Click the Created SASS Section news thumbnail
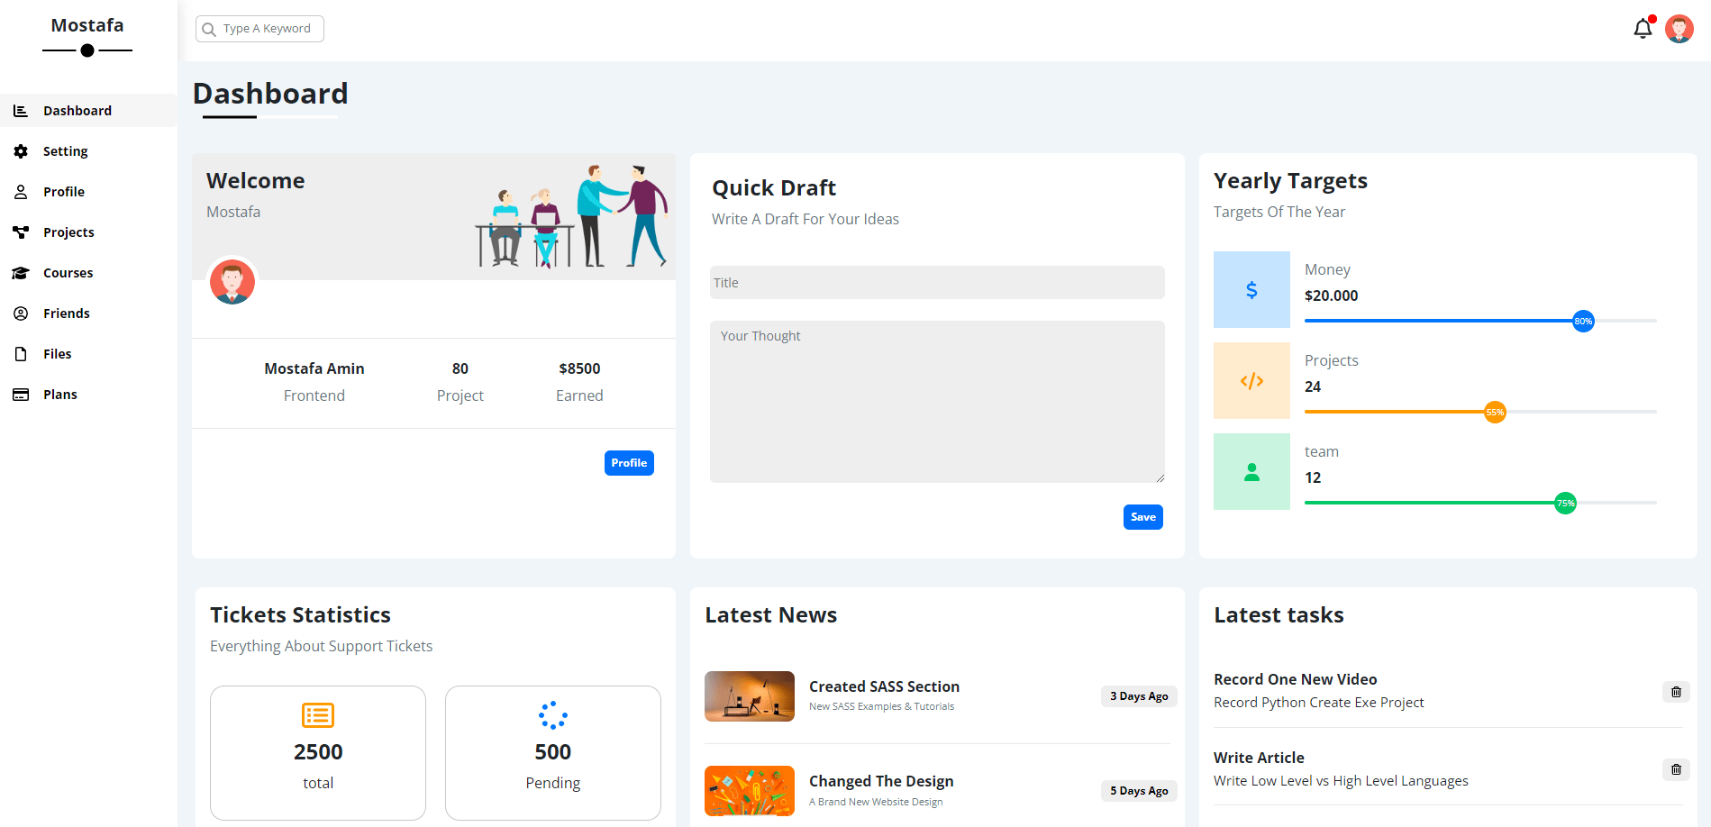 (x=750, y=696)
